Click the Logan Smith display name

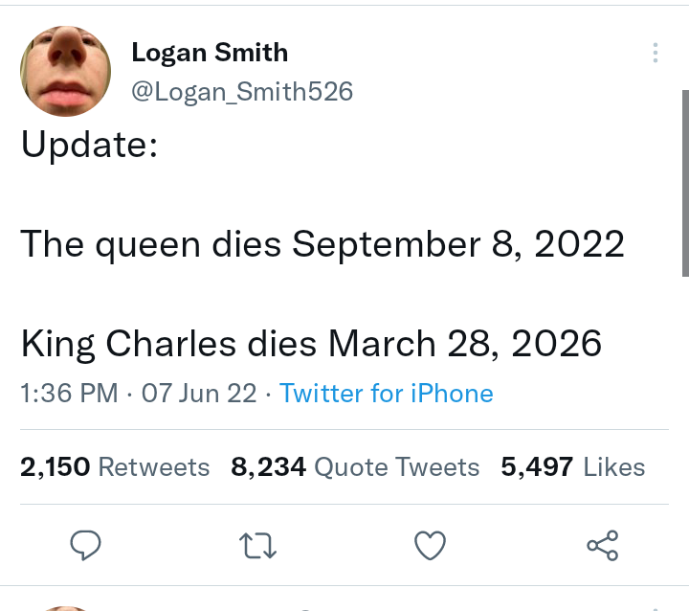tap(210, 52)
